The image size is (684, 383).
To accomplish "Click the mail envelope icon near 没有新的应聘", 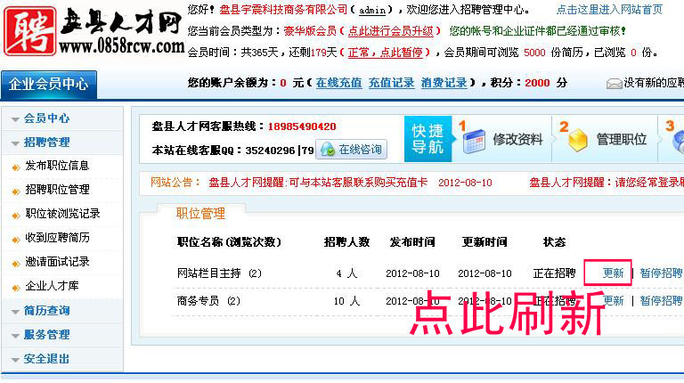I will [614, 83].
